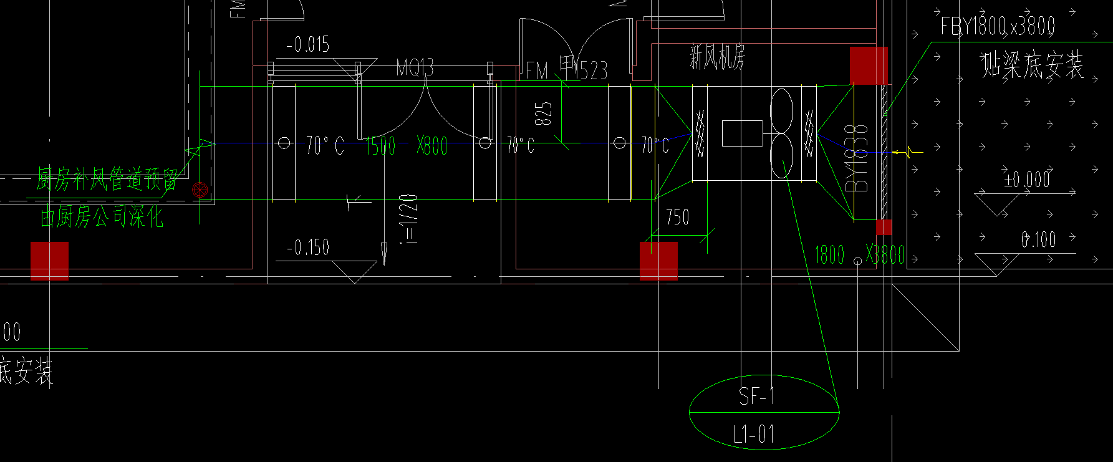Select the 70°C label right of the yellow line
This screenshot has width=1113, height=462.
pyautogui.click(x=655, y=146)
